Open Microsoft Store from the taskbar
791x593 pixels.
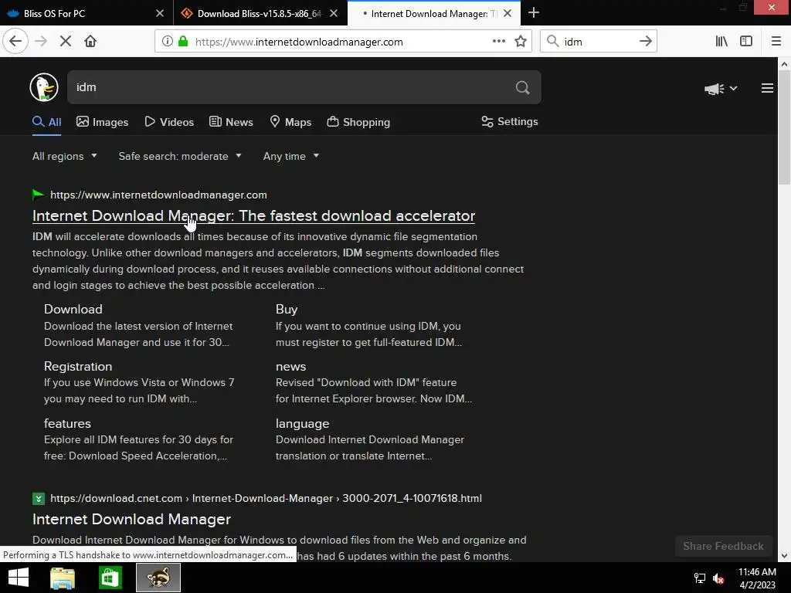point(110,578)
